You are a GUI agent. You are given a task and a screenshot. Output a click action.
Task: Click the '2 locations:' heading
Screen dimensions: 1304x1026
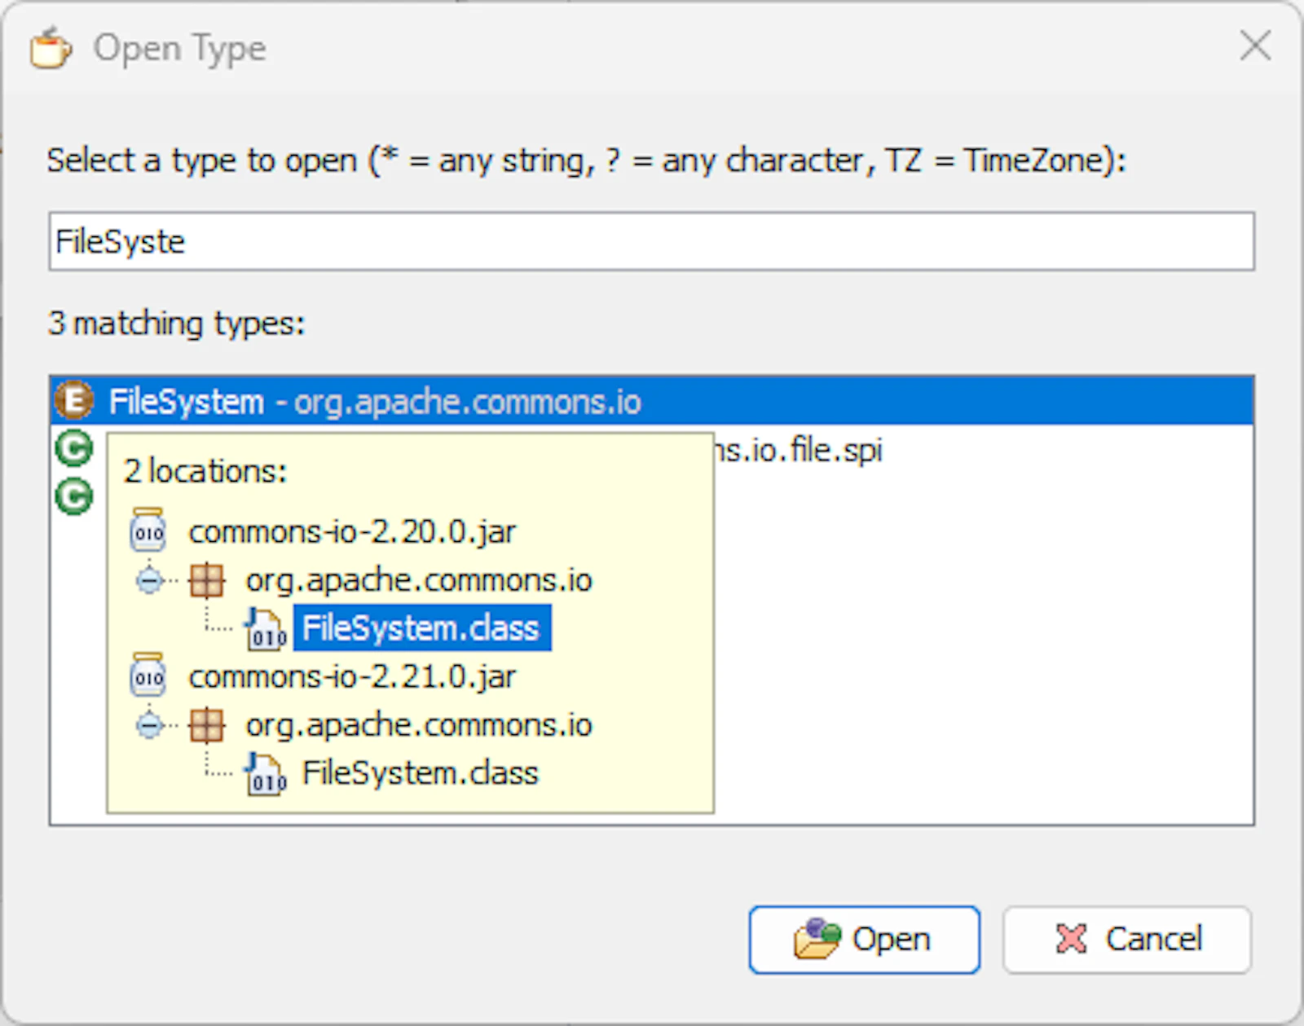coord(205,471)
